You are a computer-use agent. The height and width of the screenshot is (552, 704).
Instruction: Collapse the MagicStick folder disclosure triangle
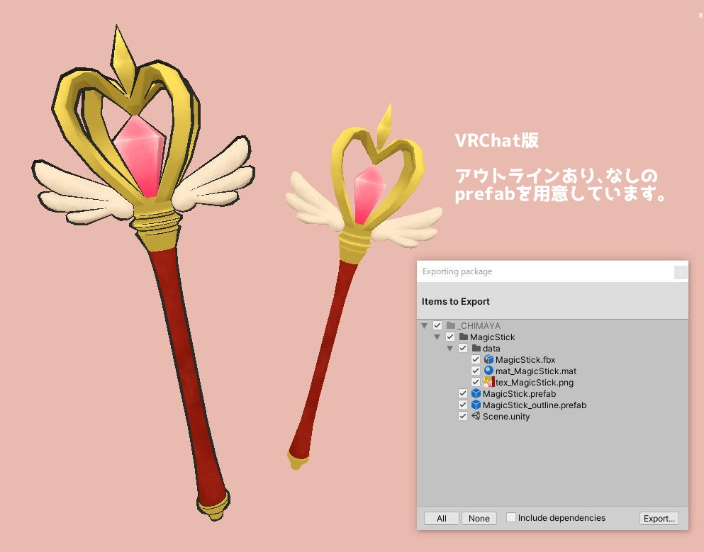(437, 337)
